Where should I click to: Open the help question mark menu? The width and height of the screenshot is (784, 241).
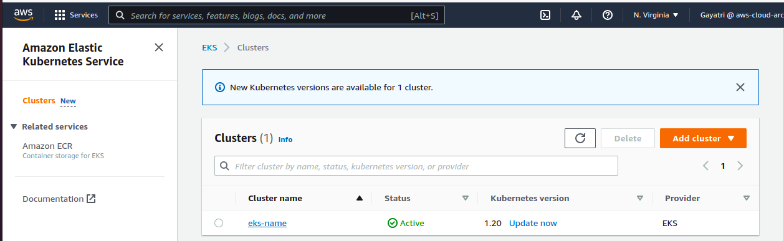pyautogui.click(x=608, y=15)
